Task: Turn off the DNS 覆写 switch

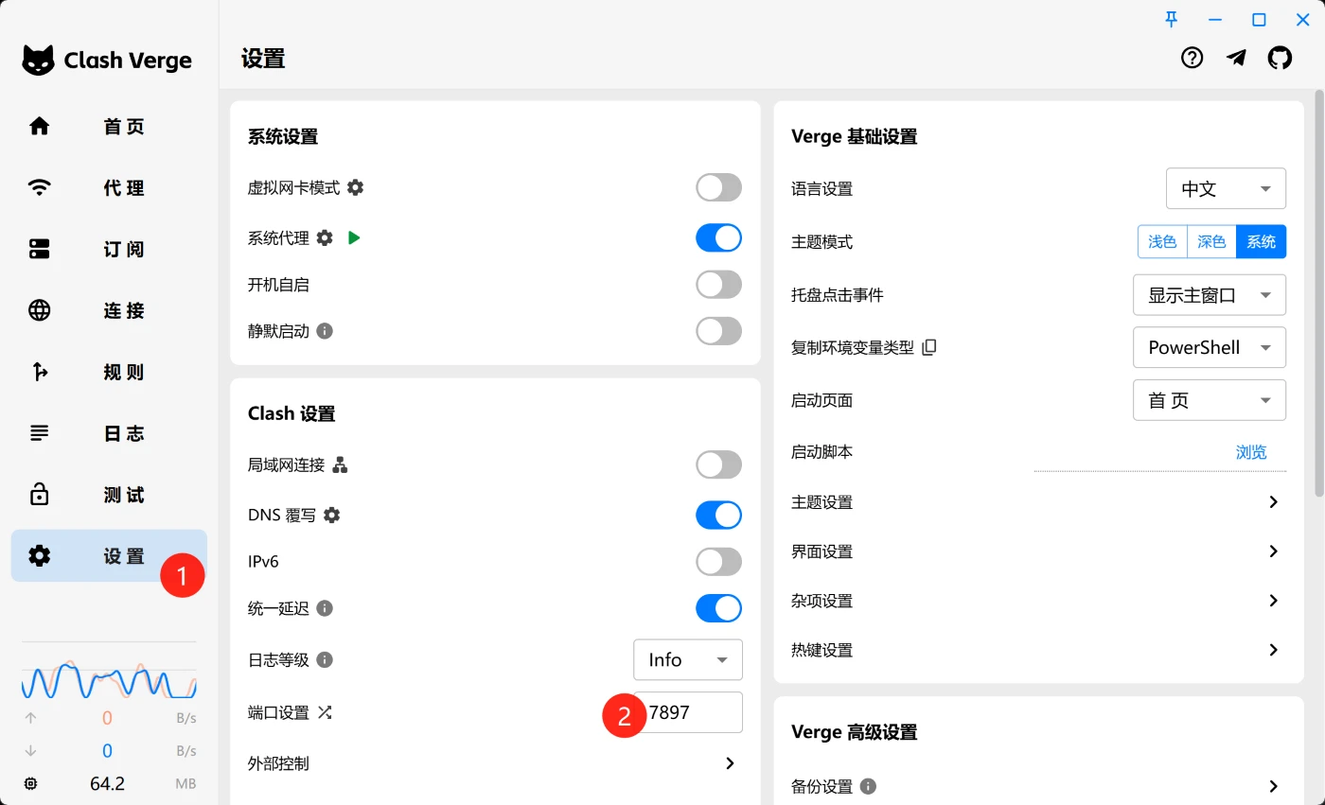Action: (718, 515)
